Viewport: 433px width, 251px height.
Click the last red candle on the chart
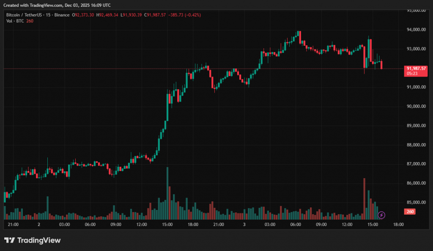pyautogui.click(x=381, y=65)
